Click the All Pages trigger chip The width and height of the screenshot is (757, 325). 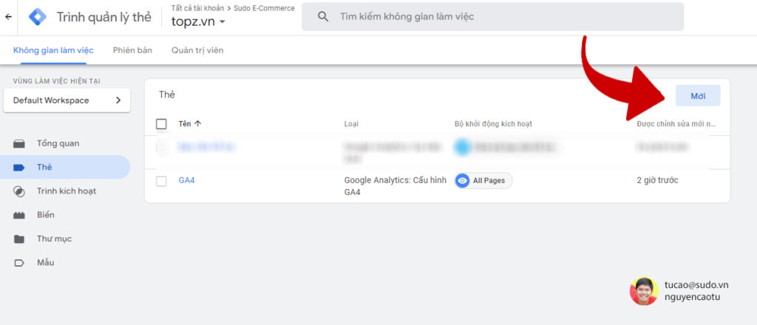tap(483, 181)
